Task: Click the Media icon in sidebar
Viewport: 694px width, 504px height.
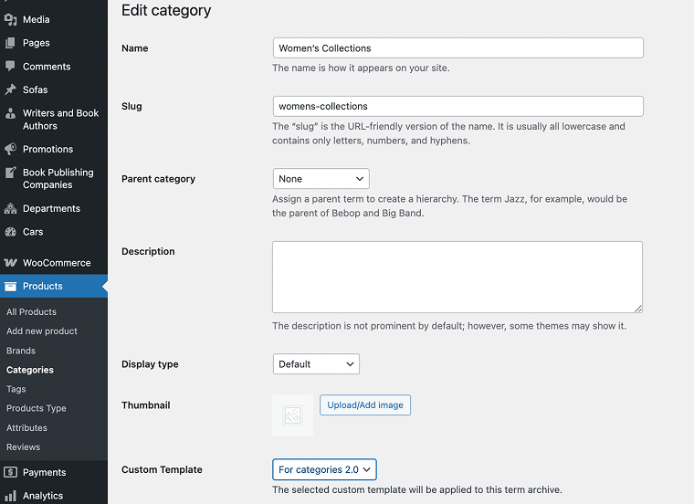Action: [x=10, y=19]
